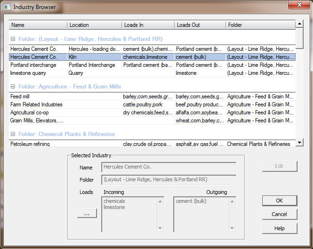Select the Feed mill row

(152, 96)
